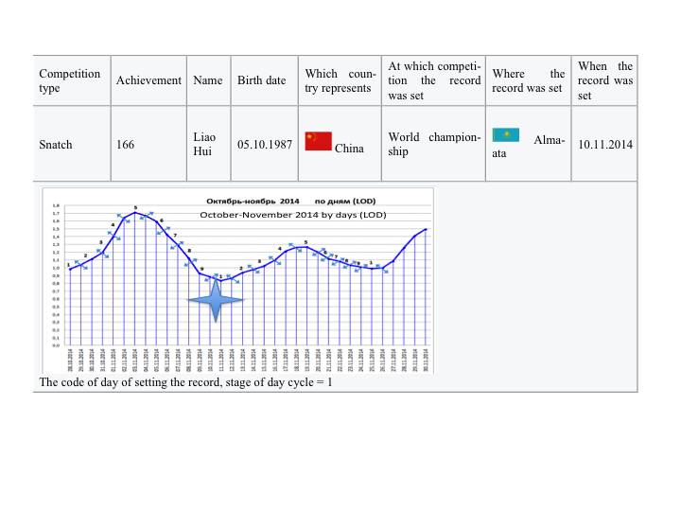This screenshot has width=681, height=511.
Task: Select the 'Achievement' column header
Action: coord(148,80)
